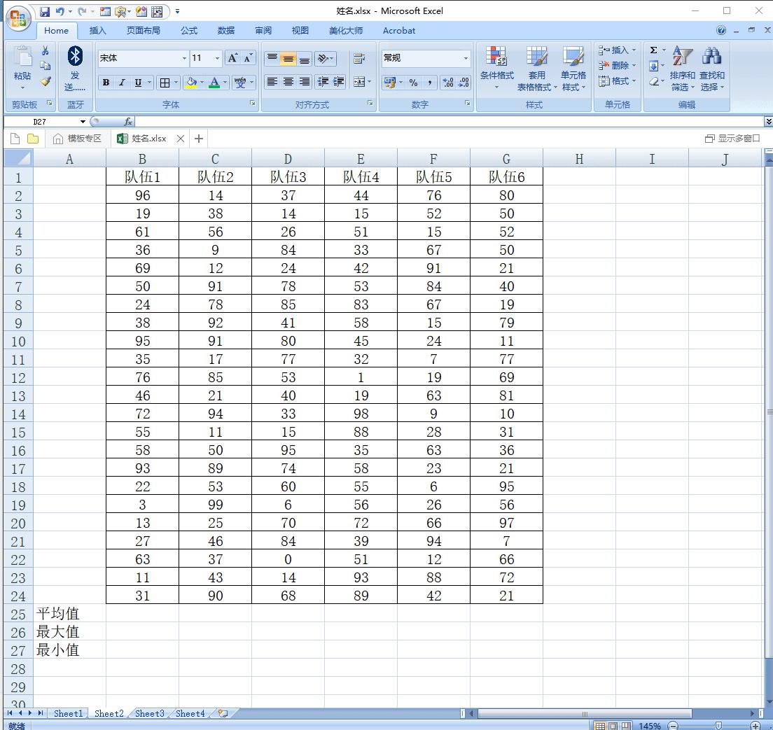
Task: Click the Bluetooth send icon
Action: coord(75,57)
